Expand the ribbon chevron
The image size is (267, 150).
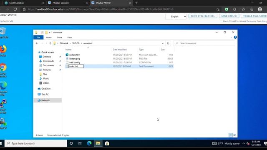(231, 37)
